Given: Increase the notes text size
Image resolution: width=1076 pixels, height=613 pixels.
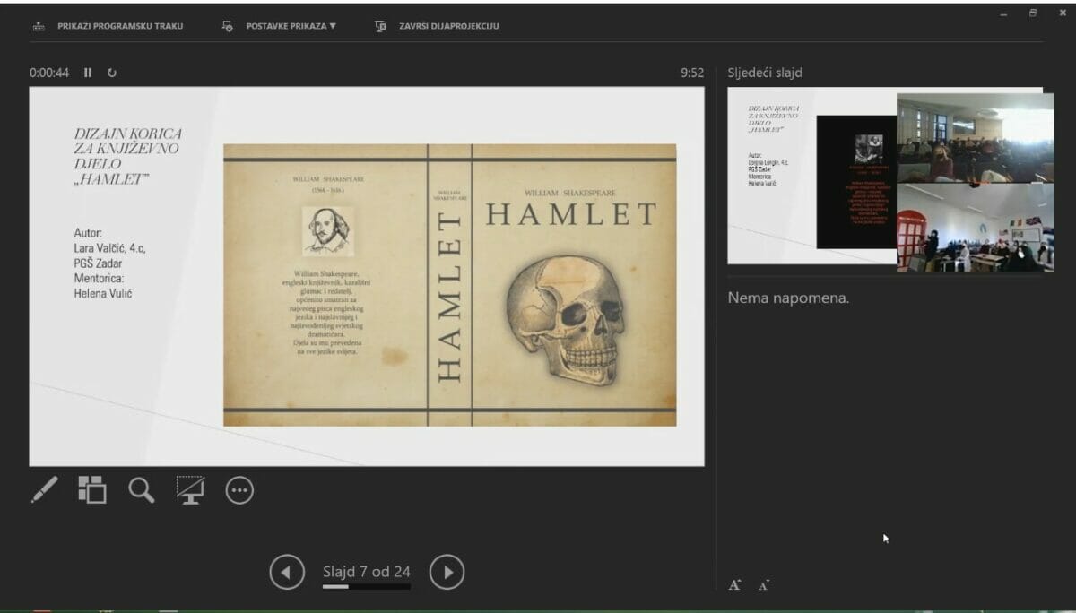Looking at the screenshot, I should coord(734,585).
